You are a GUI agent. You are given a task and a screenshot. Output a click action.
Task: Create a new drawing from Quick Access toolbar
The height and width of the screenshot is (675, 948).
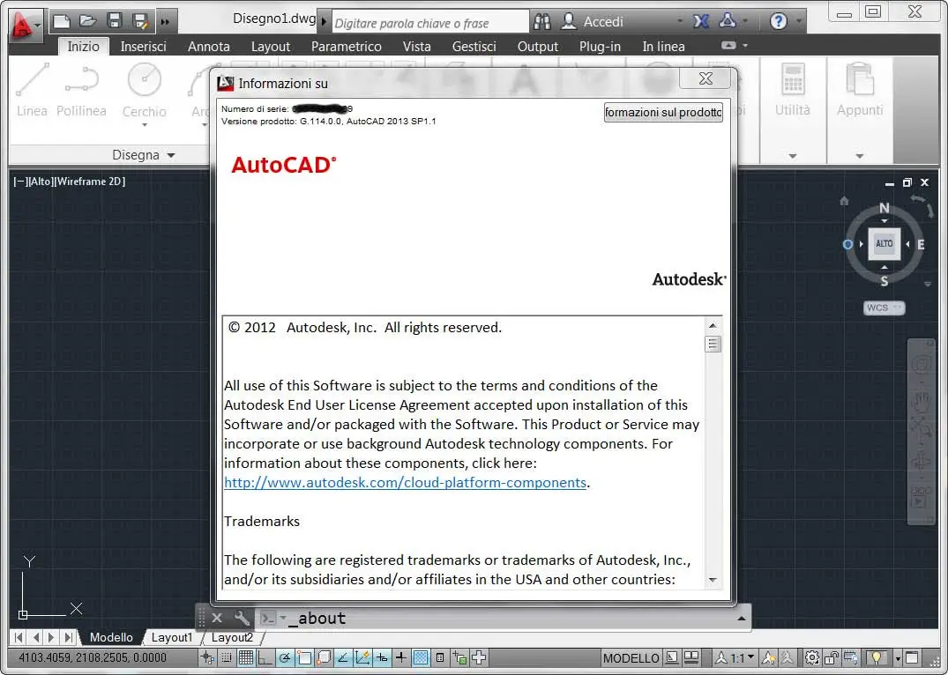[62, 22]
